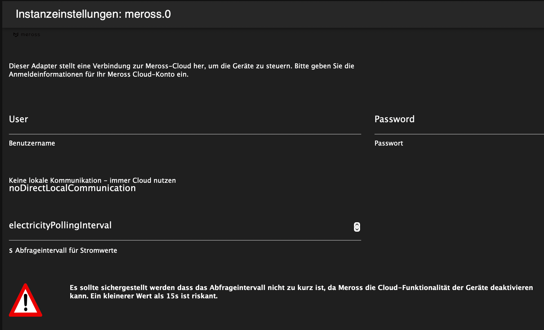Viewport: 544px width, 330px height.
Task: Click the red warning triangle icon
Action: (x=26, y=301)
